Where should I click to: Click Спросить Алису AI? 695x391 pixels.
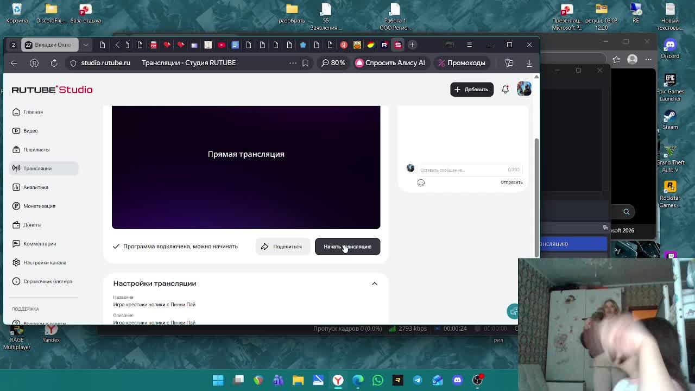(x=390, y=63)
